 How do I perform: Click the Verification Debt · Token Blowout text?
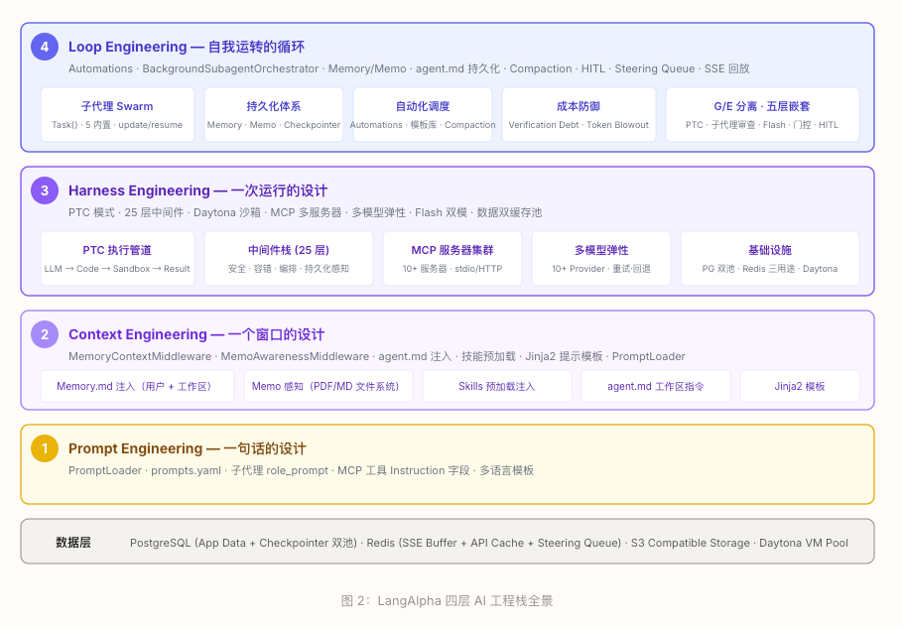(579, 125)
